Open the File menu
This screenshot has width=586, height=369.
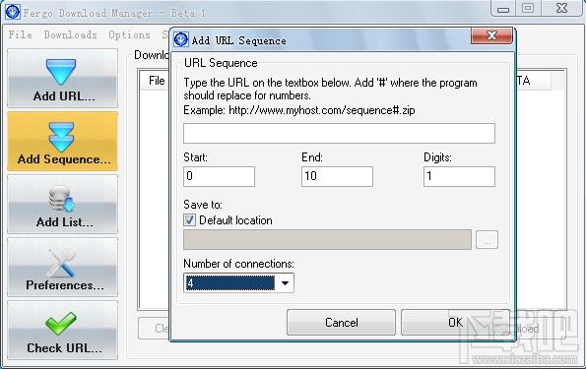[20, 34]
